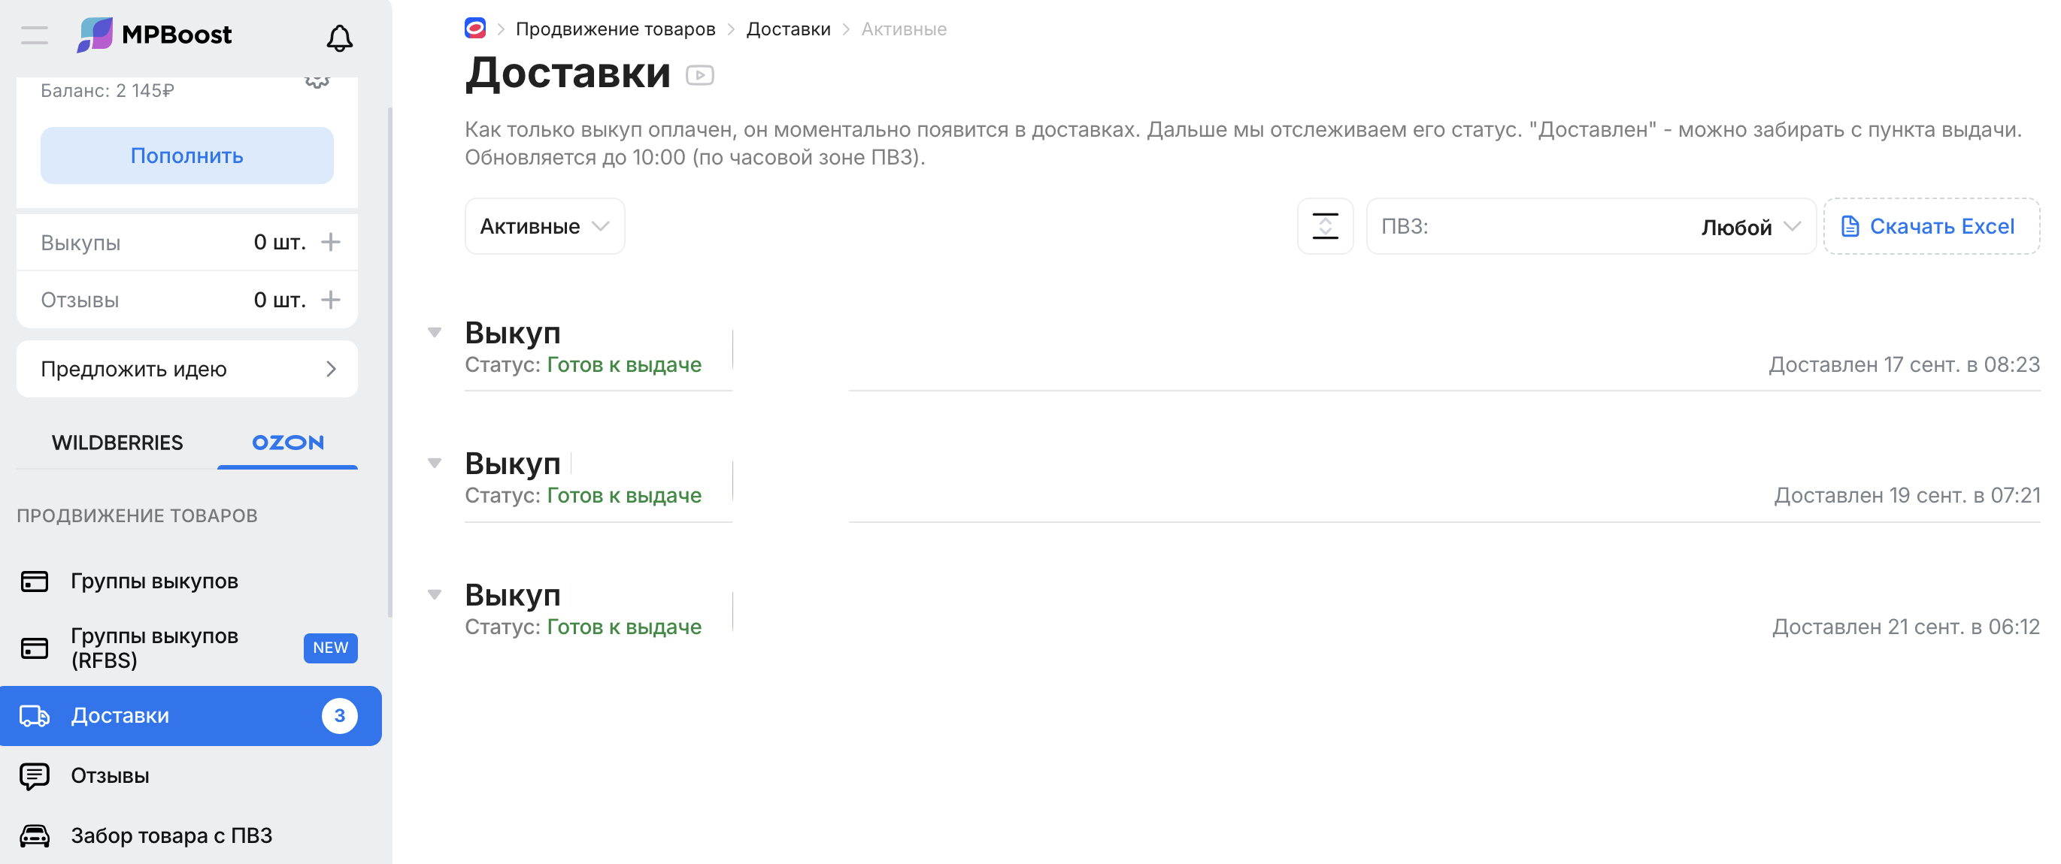The width and height of the screenshot is (2061, 864).
Task: Collapse the first Выкуп entry
Action: pyautogui.click(x=435, y=333)
